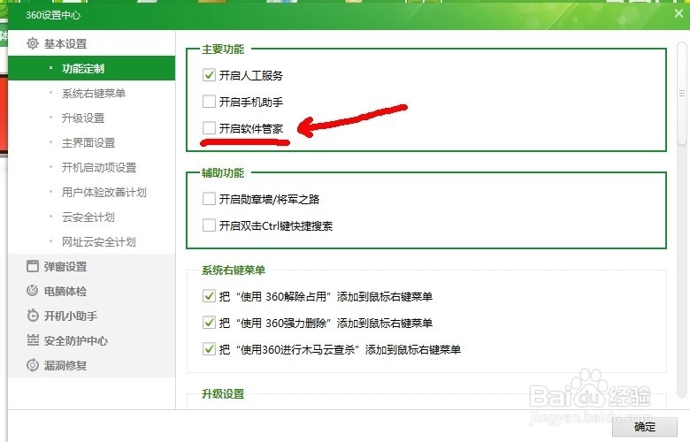The height and width of the screenshot is (442, 690).
Task: Select 功能定制 in the sidebar
Action: (91, 68)
